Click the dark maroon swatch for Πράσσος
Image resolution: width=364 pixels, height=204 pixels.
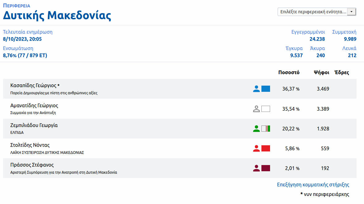tap(266, 168)
